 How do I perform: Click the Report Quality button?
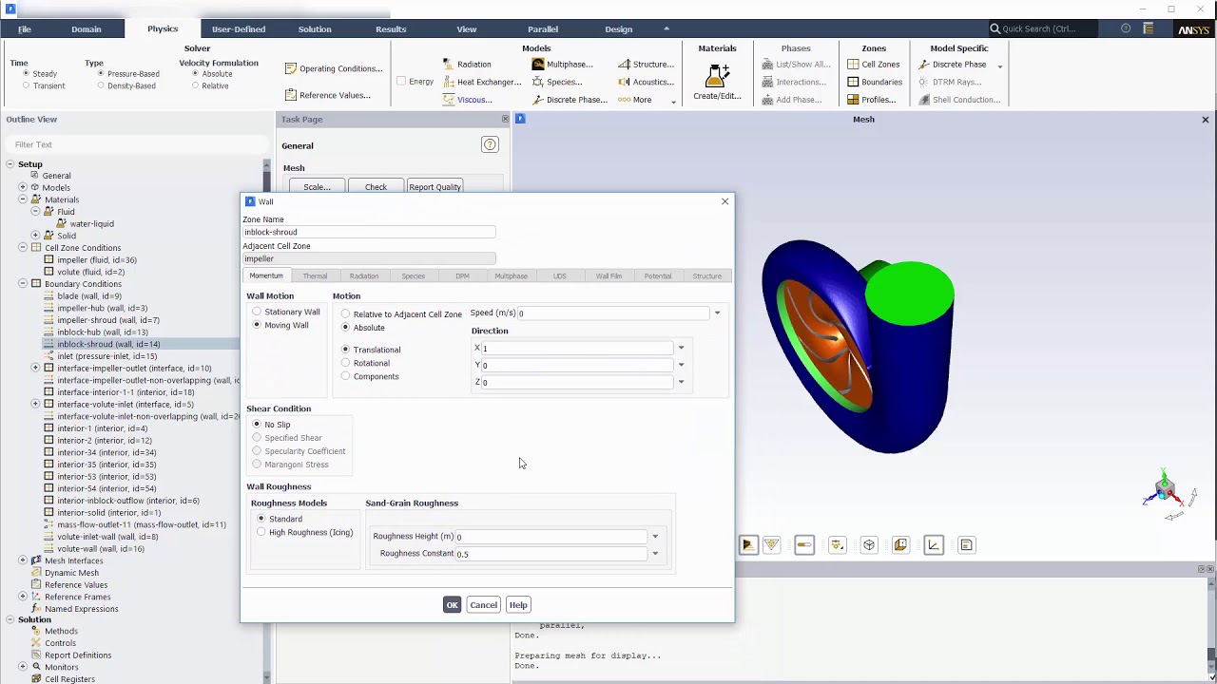[x=435, y=187]
